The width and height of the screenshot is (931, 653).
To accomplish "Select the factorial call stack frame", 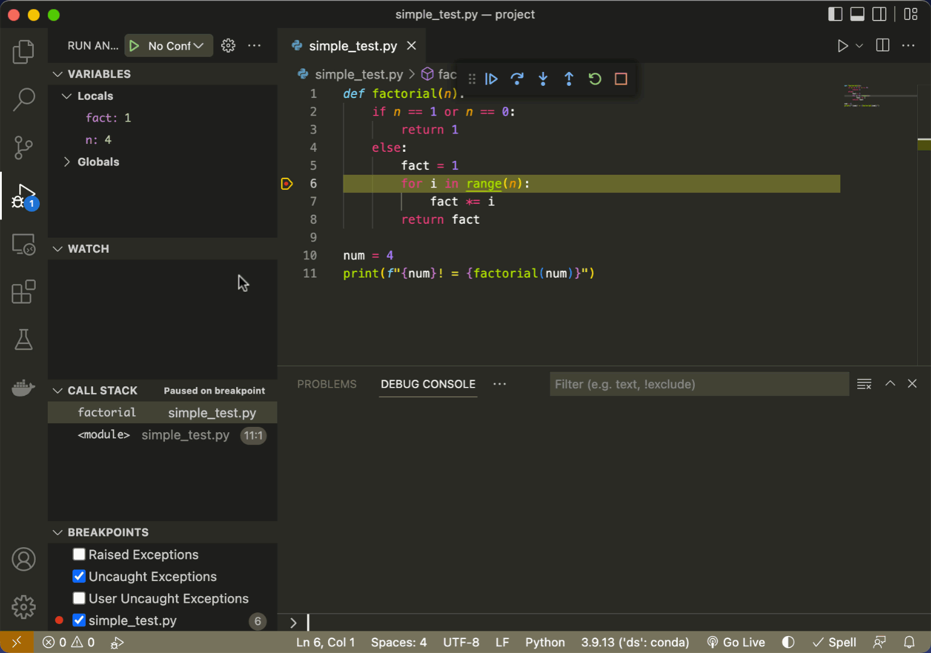I will tap(163, 412).
